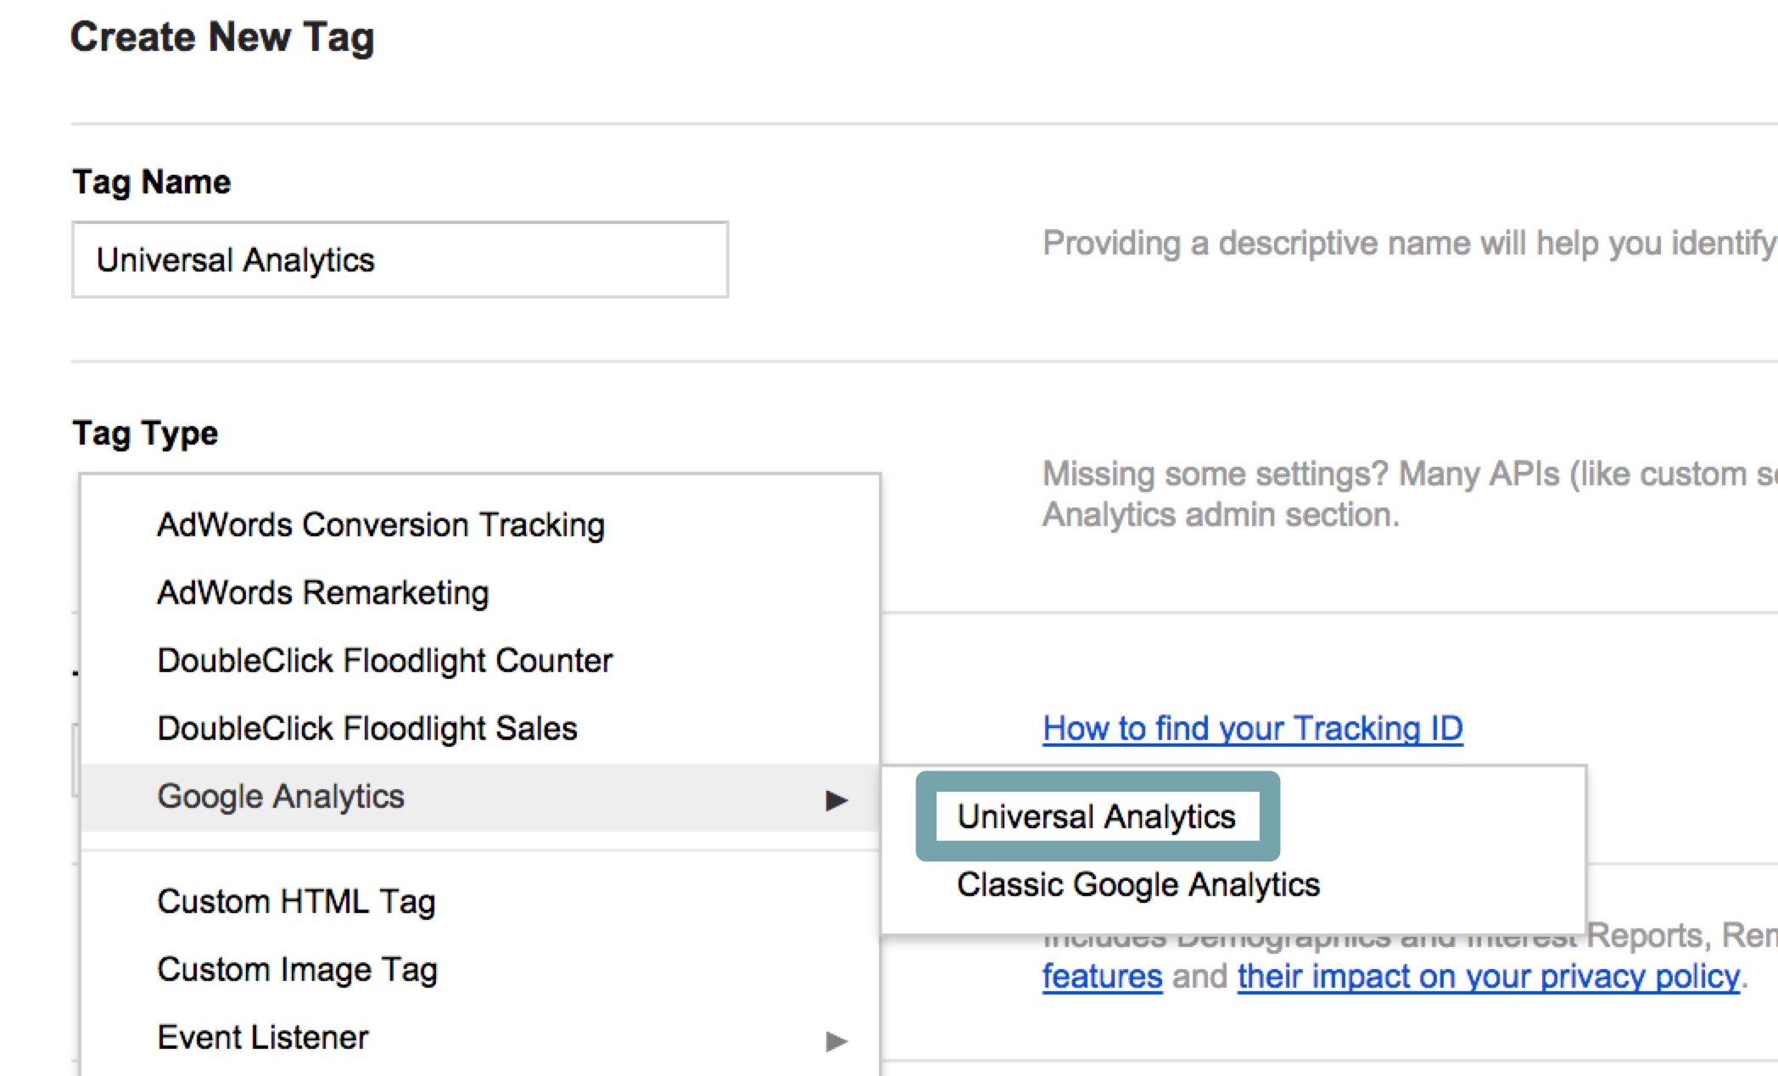The height and width of the screenshot is (1076, 1778).
Task: Follow the 'features' hyperlink
Action: click(1102, 977)
